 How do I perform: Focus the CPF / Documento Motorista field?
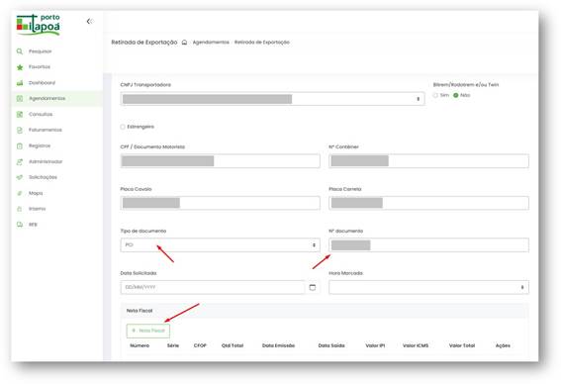pos(220,161)
